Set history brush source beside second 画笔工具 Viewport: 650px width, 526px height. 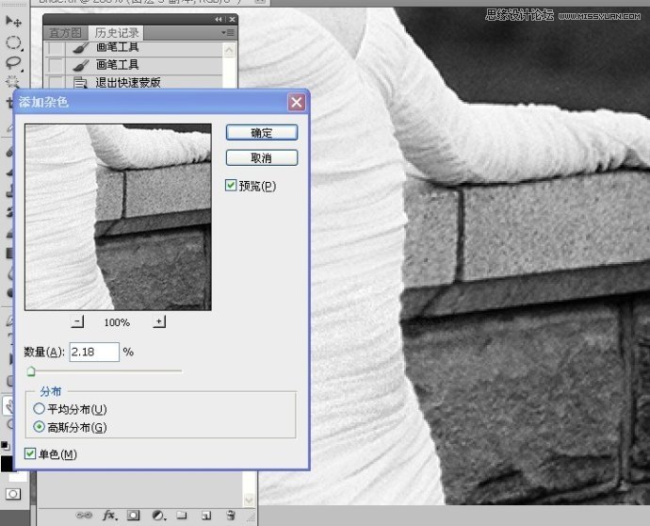[x=56, y=65]
